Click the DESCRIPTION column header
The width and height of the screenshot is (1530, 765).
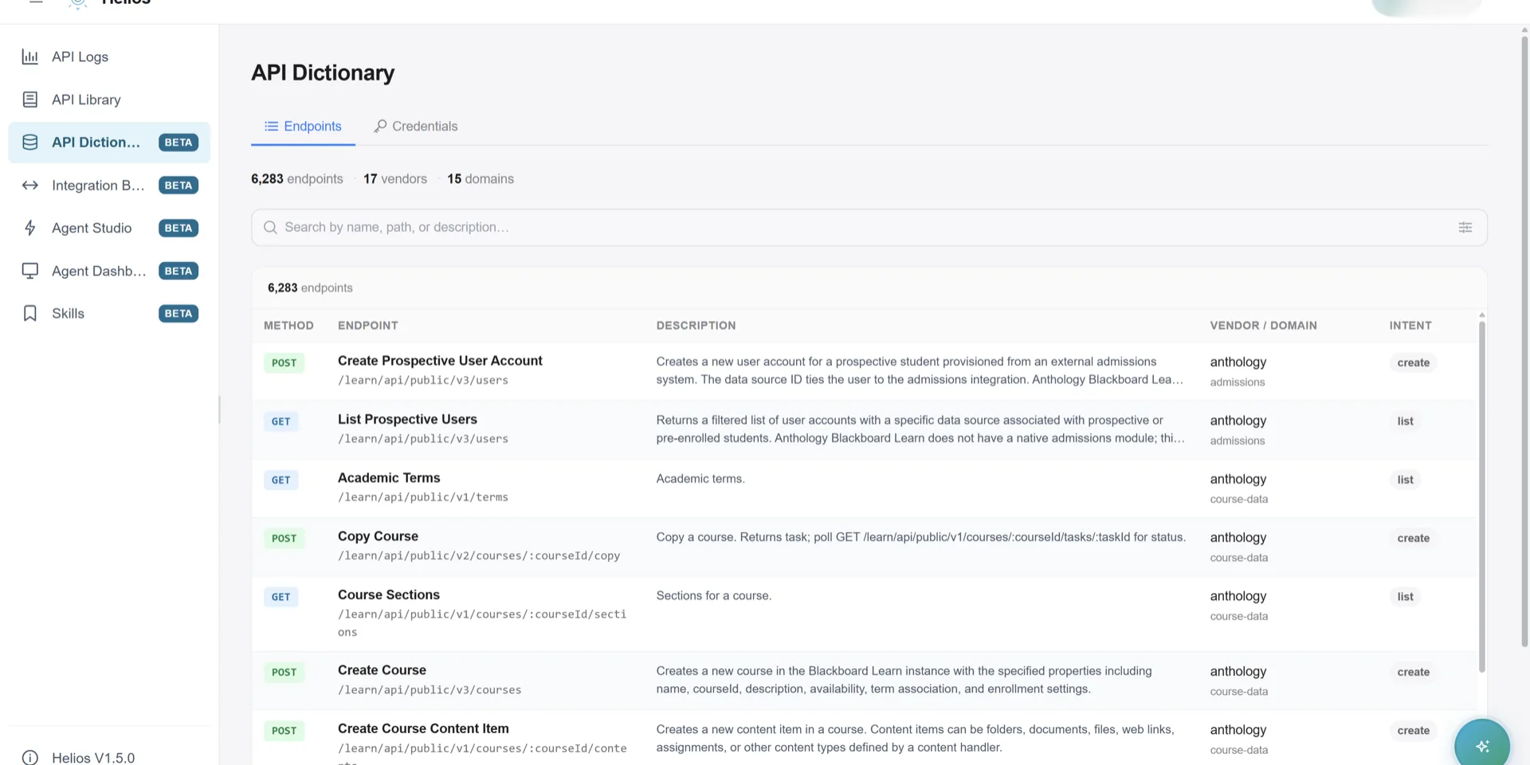pos(696,326)
